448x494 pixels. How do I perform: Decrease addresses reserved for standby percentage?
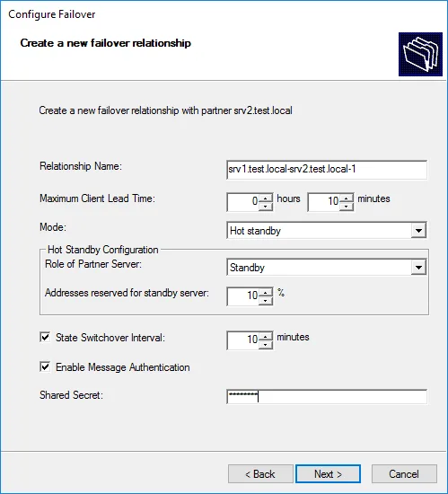(266, 301)
